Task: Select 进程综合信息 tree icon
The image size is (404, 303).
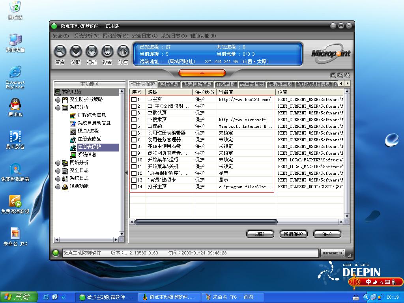Action: coord(73,116)
